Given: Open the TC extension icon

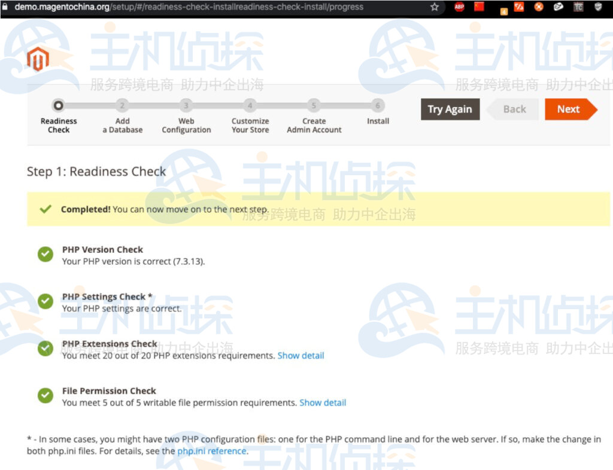Looking at the screenshot, I should coord(578,7).
